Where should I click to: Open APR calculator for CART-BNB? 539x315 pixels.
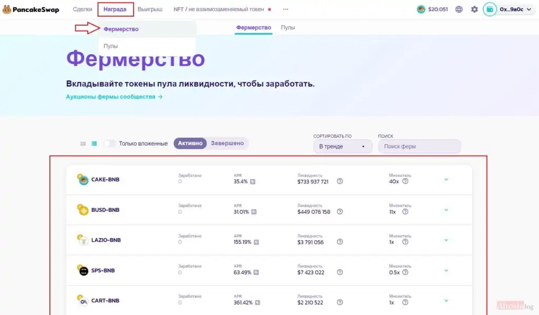pyautogui.click(x=257, y=302)
